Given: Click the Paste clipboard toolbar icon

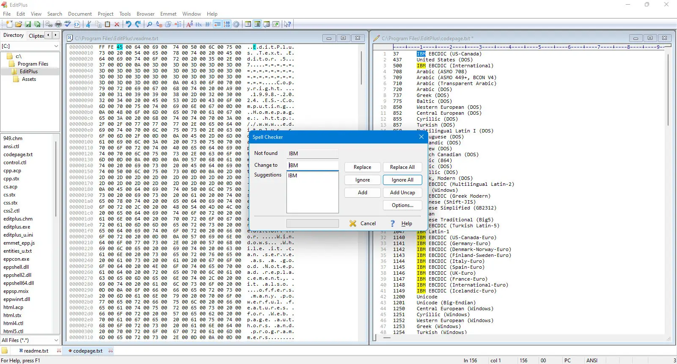Looking at the screenshot, I should pyautogui.click(x=107, y=24).
